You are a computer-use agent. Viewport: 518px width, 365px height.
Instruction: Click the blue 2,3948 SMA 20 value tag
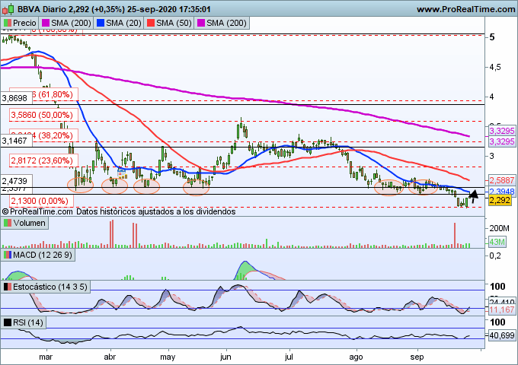pos(501,191)
